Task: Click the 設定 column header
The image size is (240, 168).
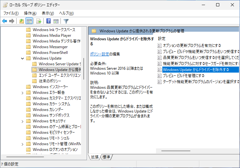Action: [162, 39]
